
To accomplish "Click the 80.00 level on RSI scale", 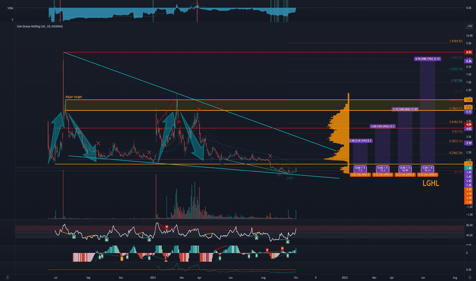I will (469, 225).
